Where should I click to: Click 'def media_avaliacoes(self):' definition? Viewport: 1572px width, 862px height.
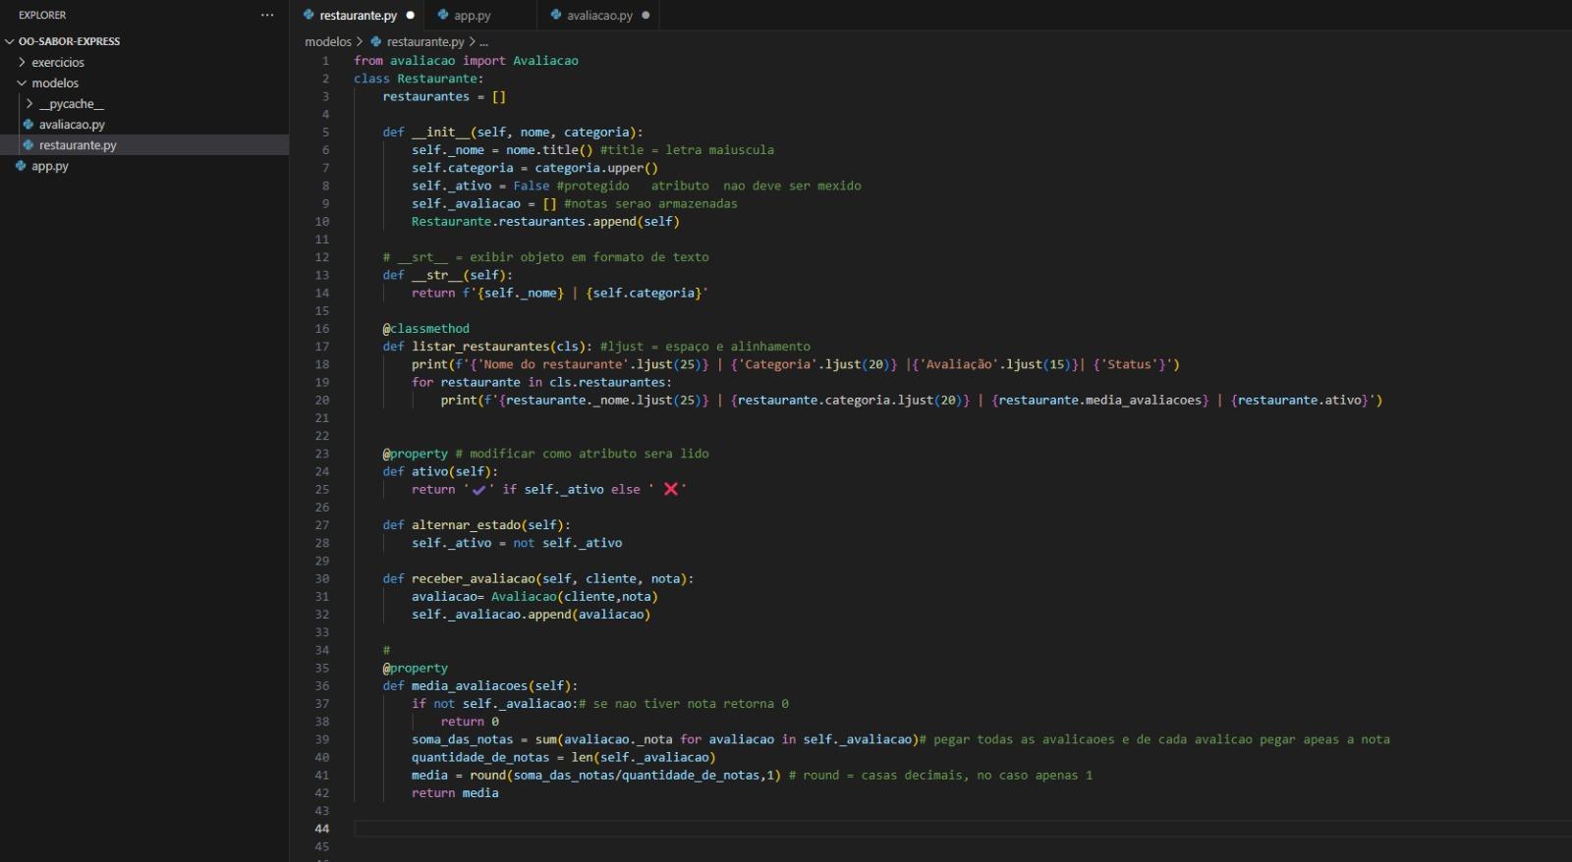480,686
